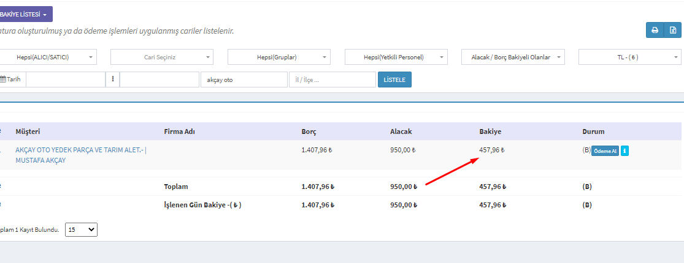The image size is (684, 263).
Task: Click the vertical dots date separator
Action: click(x=113, y=80)
